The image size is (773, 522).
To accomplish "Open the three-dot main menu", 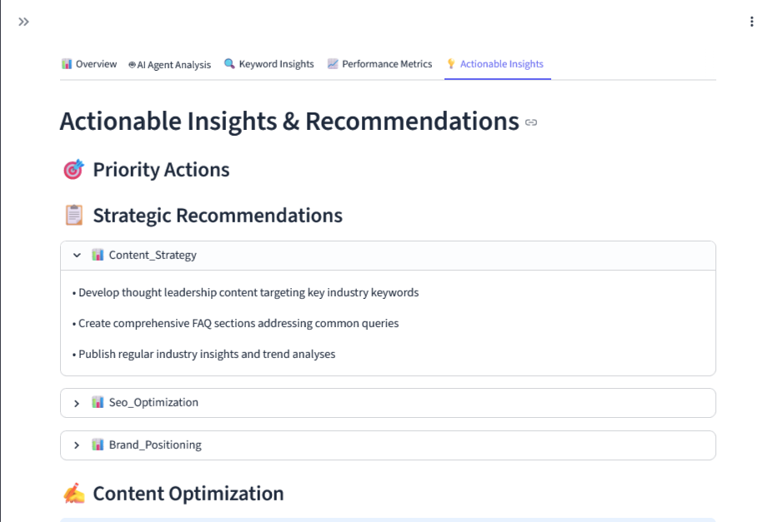I will pos(752,22).
